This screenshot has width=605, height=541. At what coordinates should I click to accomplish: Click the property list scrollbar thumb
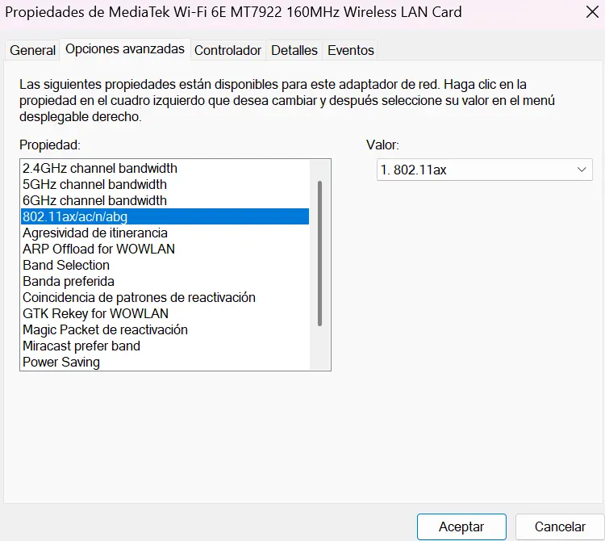tap(320, 254)
